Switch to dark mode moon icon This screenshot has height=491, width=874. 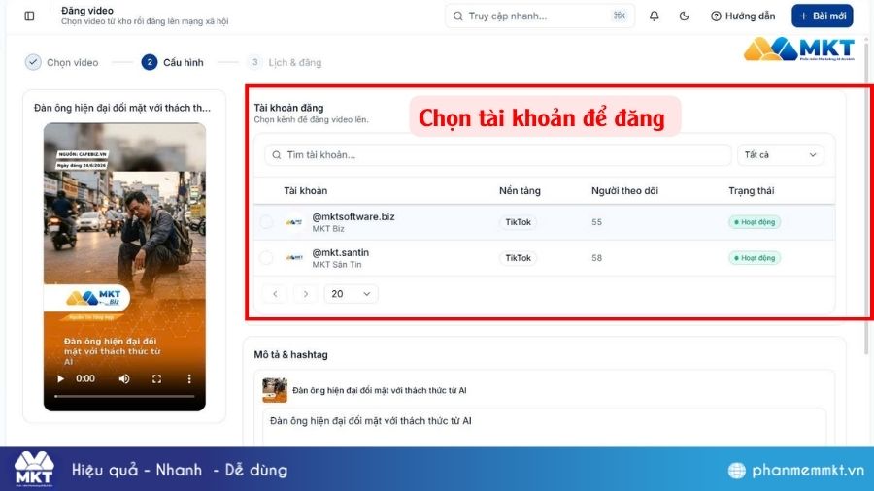[x=684, y=16]
